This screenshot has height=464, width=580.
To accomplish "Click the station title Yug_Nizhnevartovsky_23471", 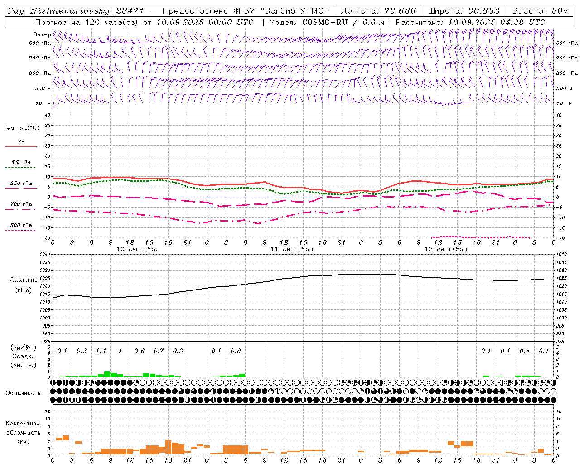I will [76, 11].
